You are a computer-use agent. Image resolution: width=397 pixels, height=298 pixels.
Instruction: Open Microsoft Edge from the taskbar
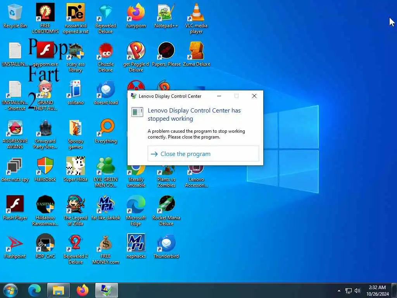(x=35, y=290)
